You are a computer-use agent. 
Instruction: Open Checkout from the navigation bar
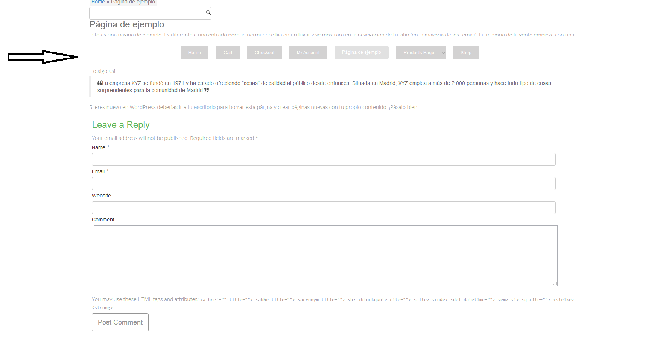[x=264, y=53]
